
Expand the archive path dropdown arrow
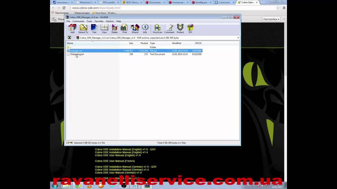(x=238, y=38)
